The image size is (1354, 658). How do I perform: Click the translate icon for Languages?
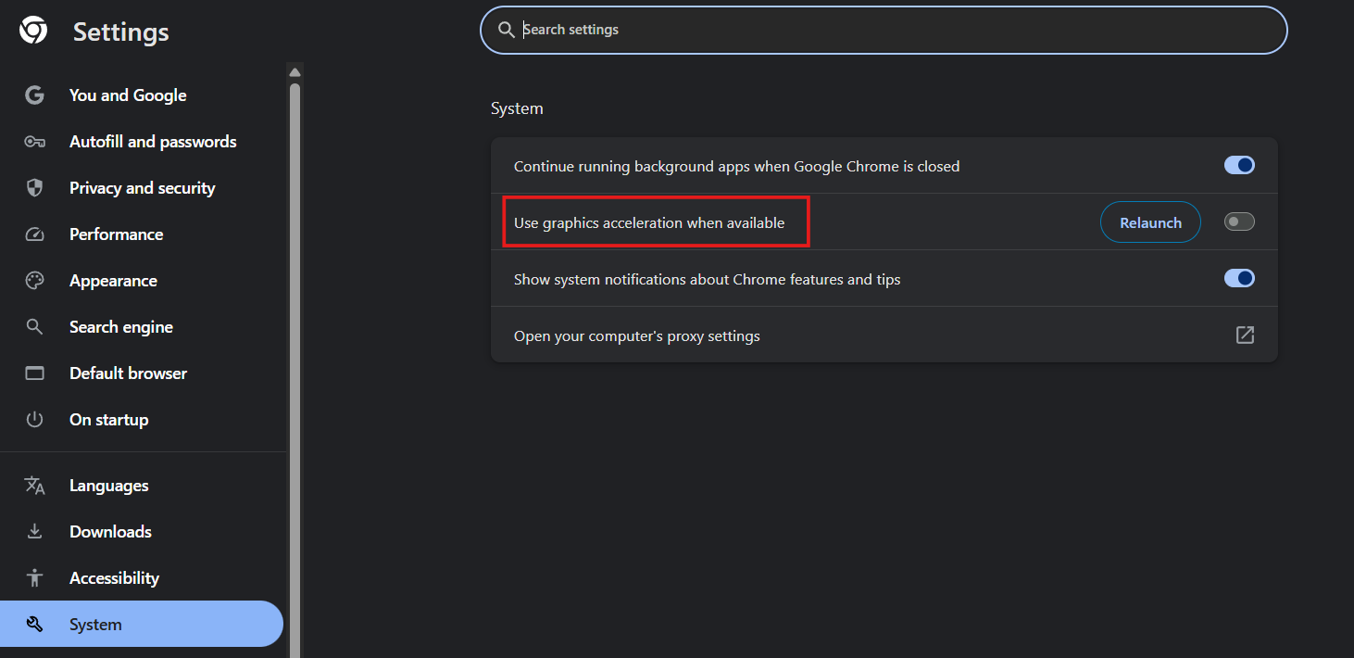[34, 486]
